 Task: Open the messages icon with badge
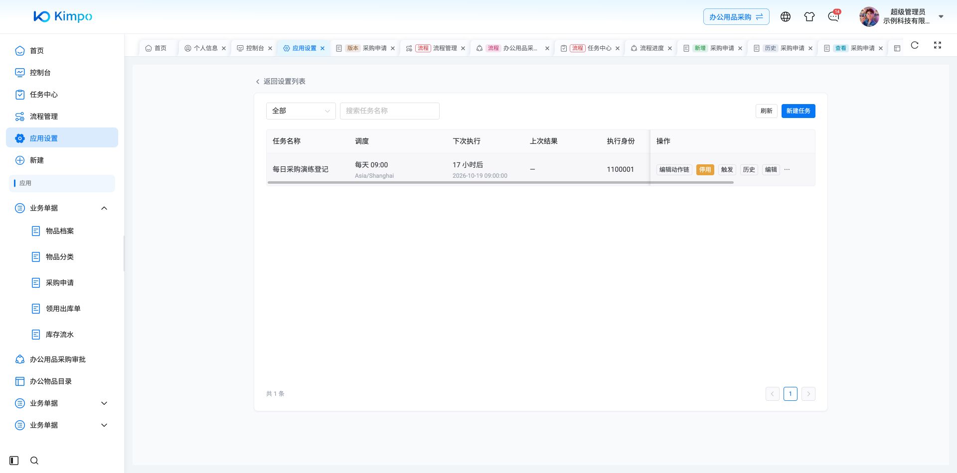pyautogui.click(x=833, y=16)
